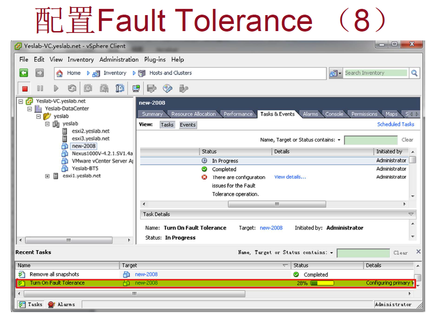Collapse the yeslab cluster node
This screenshot has height=313, width=427.
click(47, 124)
